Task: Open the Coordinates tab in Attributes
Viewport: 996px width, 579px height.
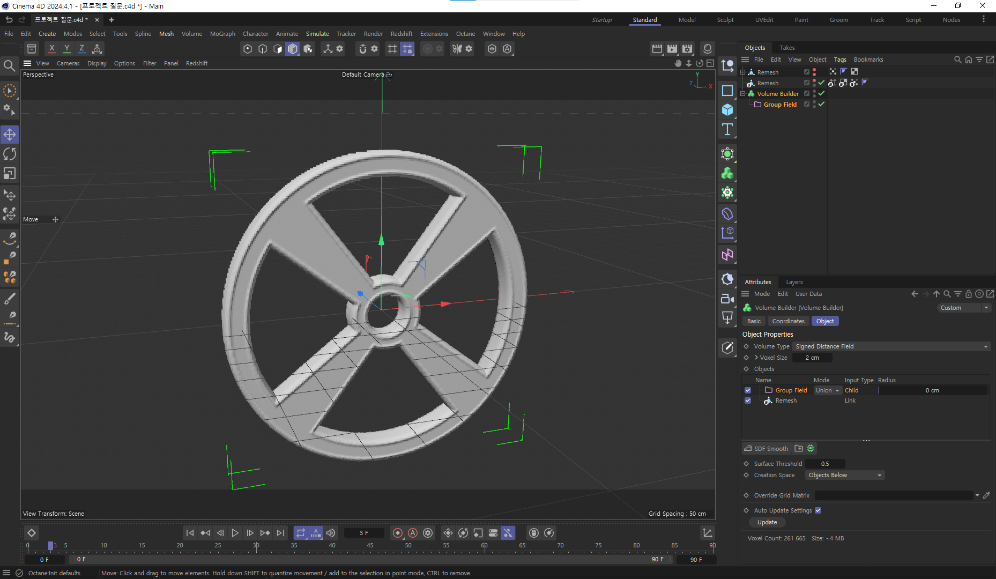Action: click(x=788, y=321)
